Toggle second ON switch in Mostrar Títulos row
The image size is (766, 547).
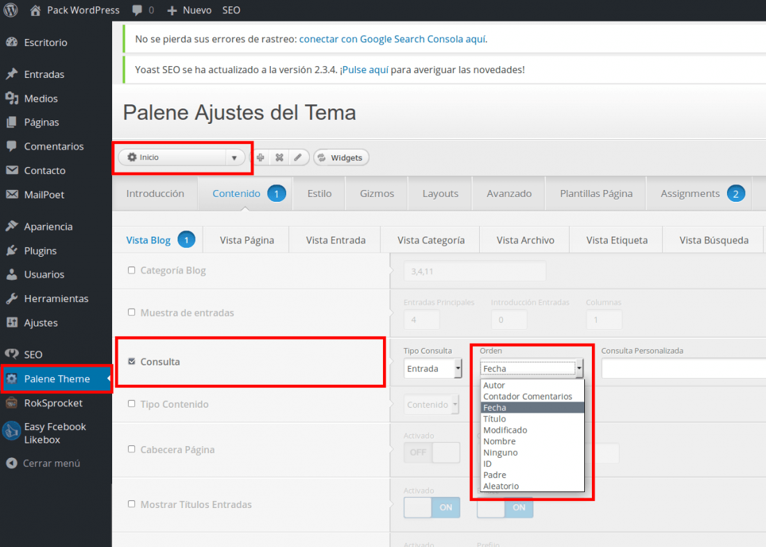tap(505, 507)
